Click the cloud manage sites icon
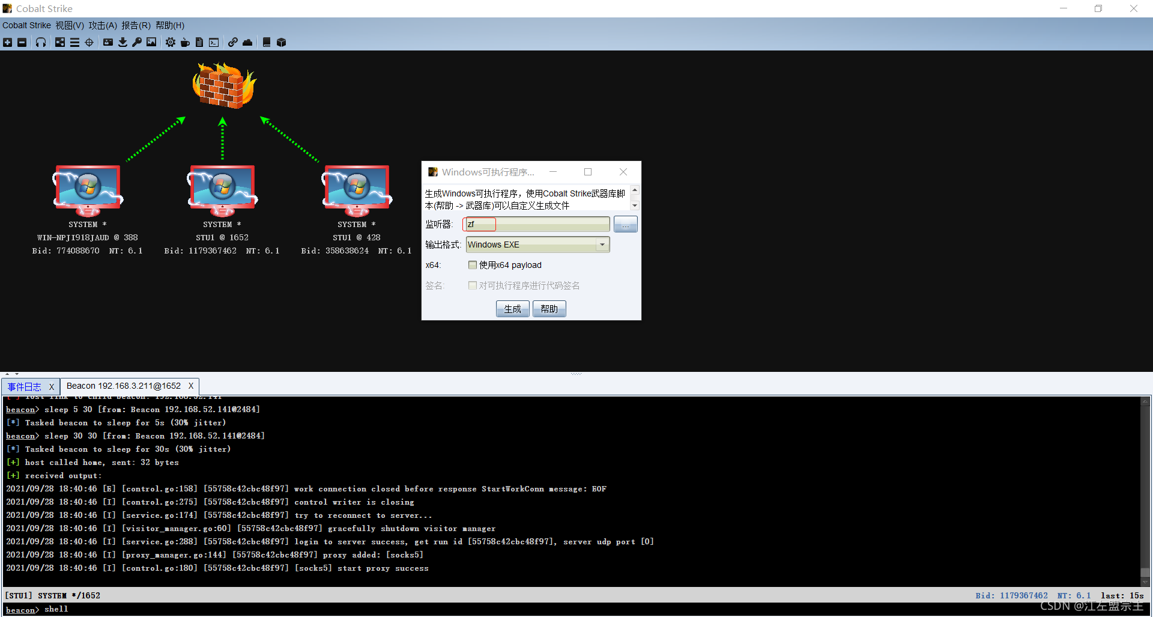This screenshot has width=1153, height=617. pos(247,42)
